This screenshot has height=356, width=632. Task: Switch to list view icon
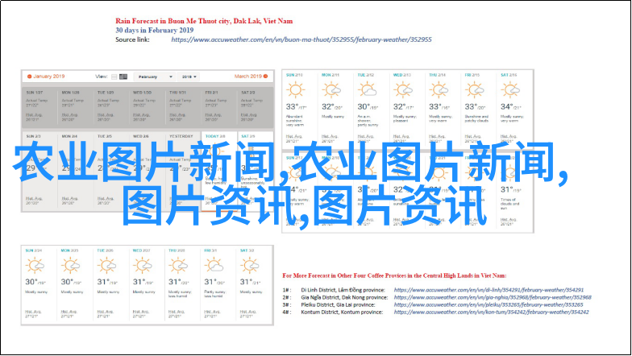click(x=114, y=77)
